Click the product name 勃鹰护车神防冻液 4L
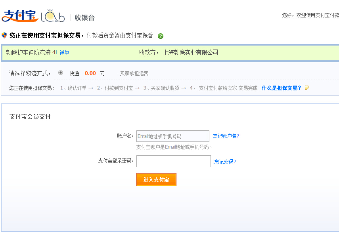Viewport: 339px width, 235px height. click(32, 52)
